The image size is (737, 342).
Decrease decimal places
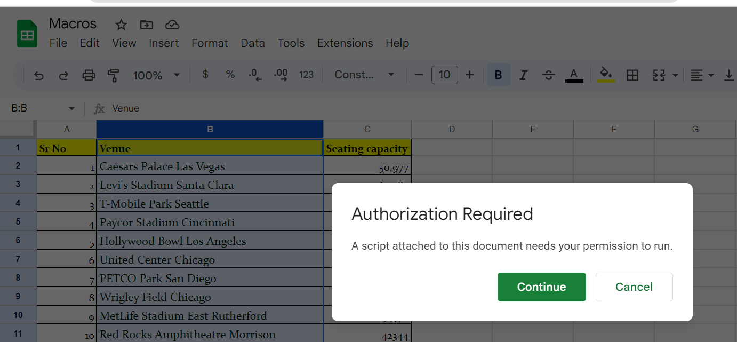pos(255,75)
